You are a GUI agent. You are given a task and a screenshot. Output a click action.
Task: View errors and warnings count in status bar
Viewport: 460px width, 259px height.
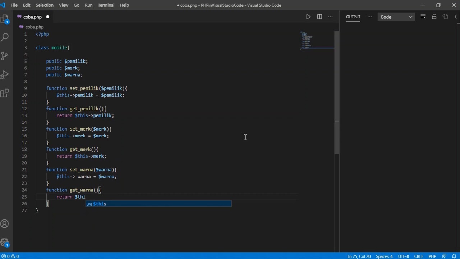[10, 256]
